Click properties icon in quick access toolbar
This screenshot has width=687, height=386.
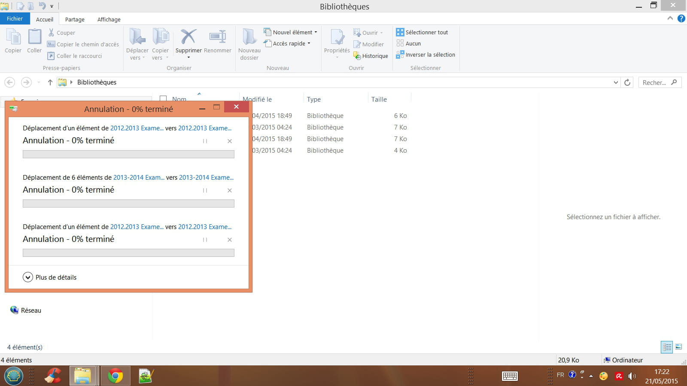click(x=20, y=6)
